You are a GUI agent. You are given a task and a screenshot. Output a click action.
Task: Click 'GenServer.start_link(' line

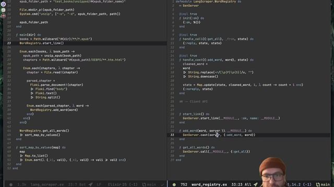(231, 118)
